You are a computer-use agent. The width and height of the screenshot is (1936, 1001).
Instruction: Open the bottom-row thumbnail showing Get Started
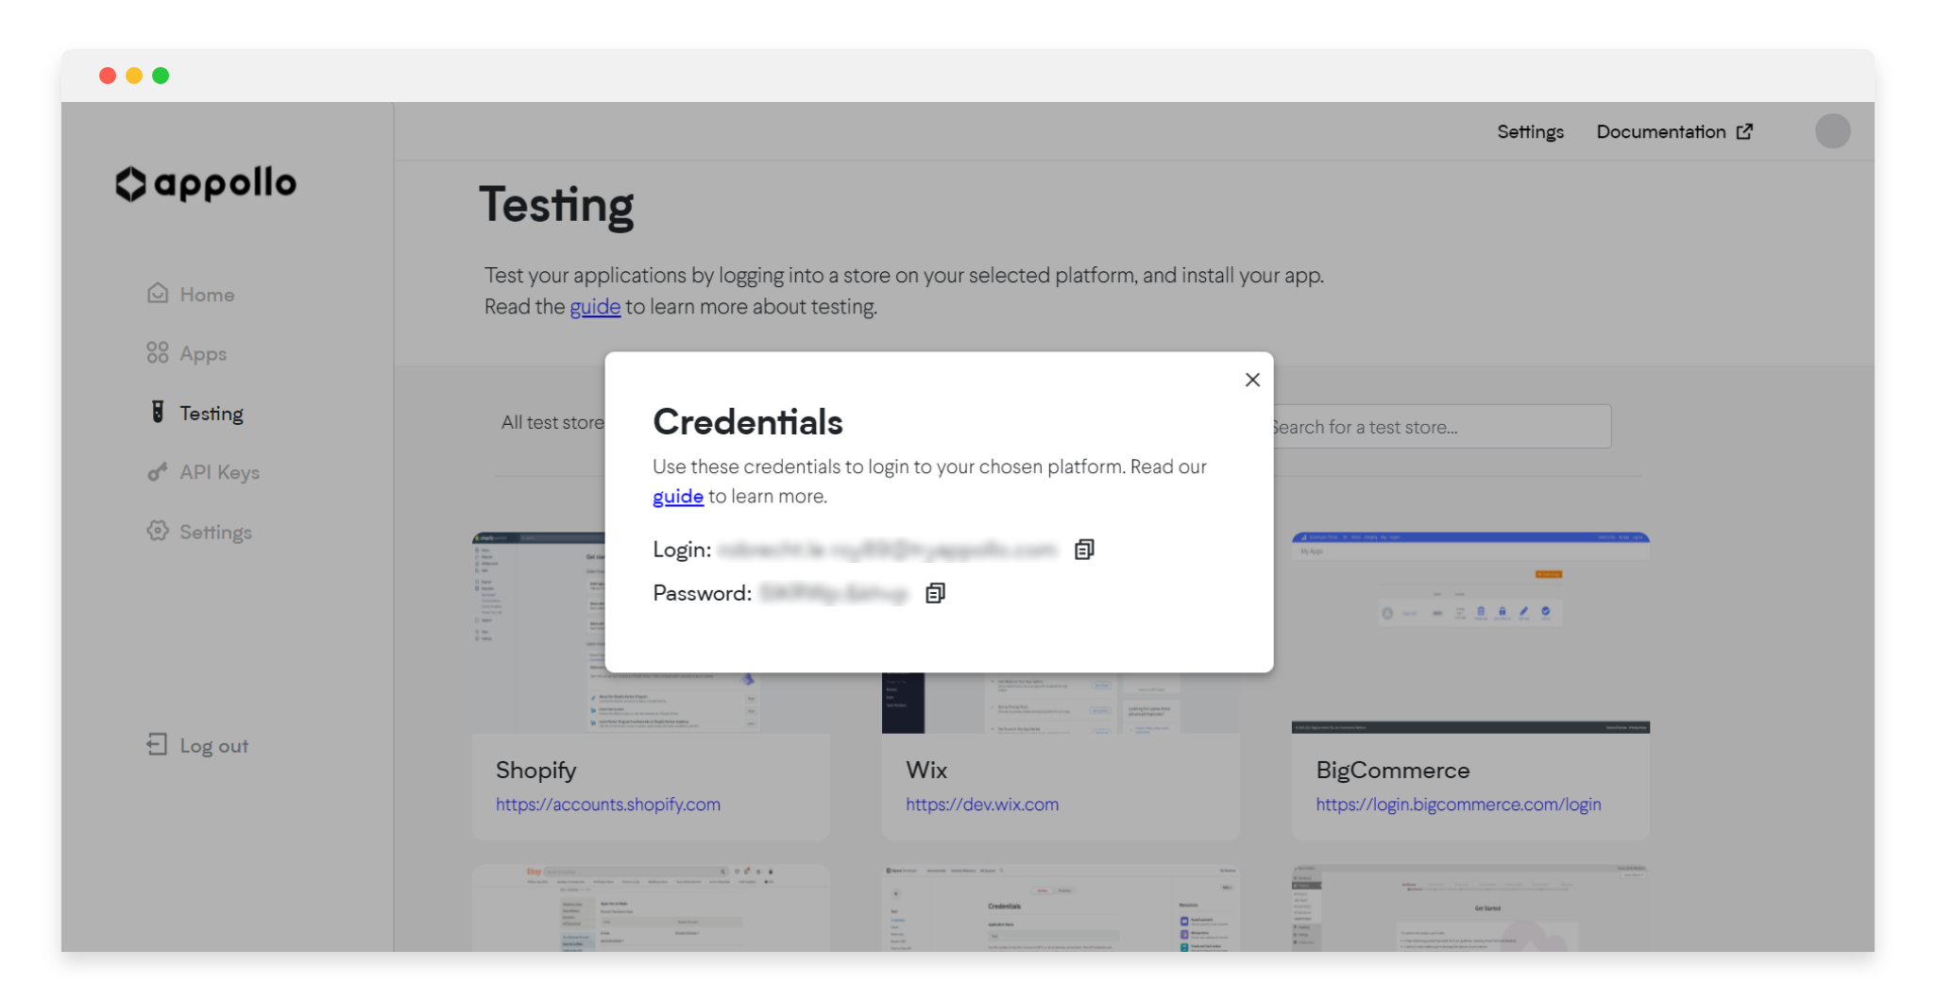(1470, 908)
